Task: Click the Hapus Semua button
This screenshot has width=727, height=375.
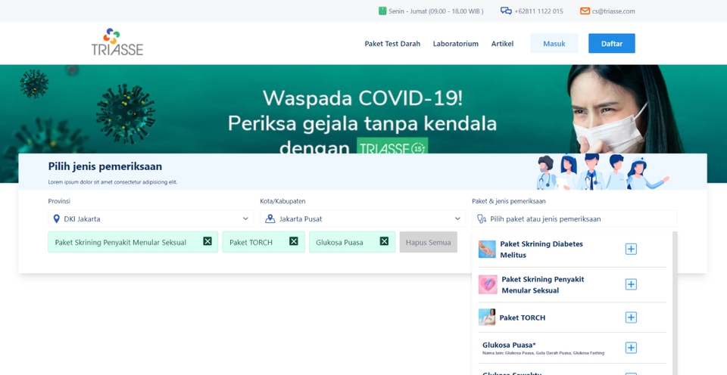Action: 429,242
